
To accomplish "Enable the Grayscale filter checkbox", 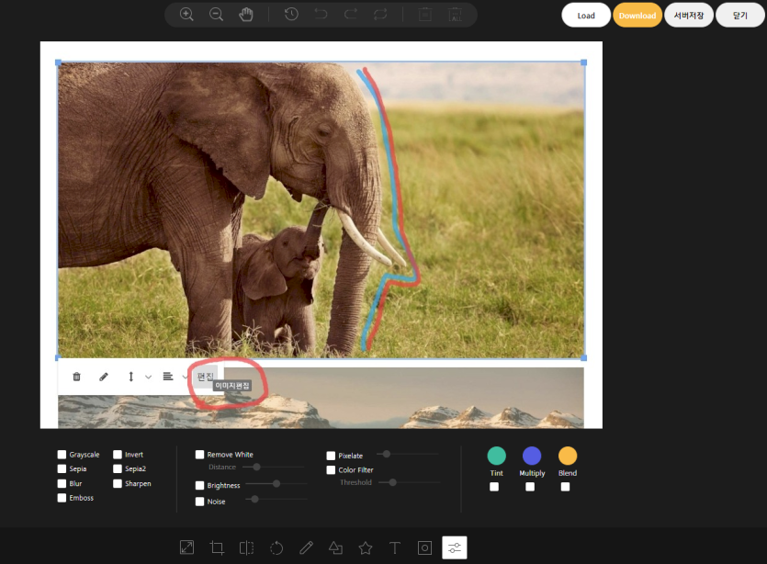I will [x=62, y=455].
